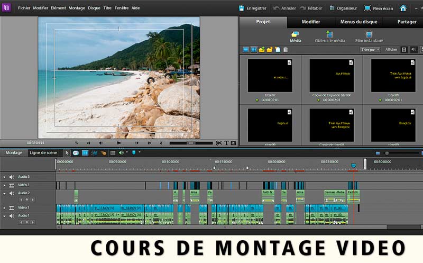Switch project view to icon grid view
This screenshot has height=263, width=423.
(254, 49)
